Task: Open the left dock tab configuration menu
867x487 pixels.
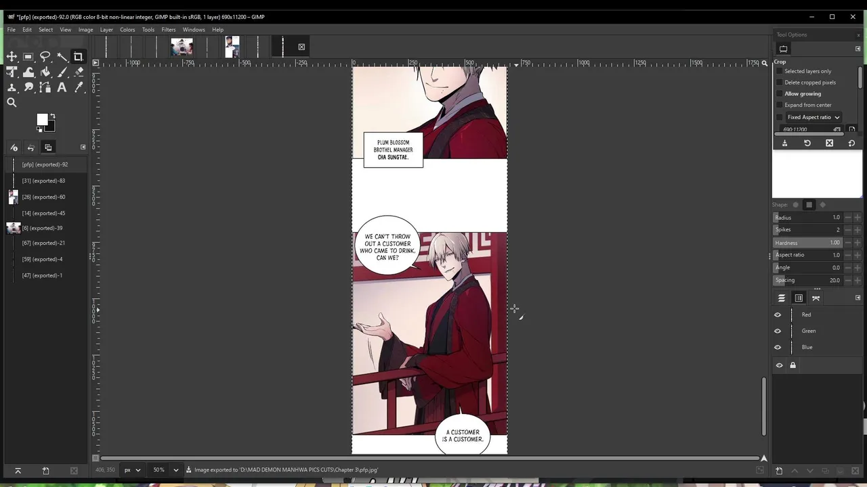Action: point(83,147)
